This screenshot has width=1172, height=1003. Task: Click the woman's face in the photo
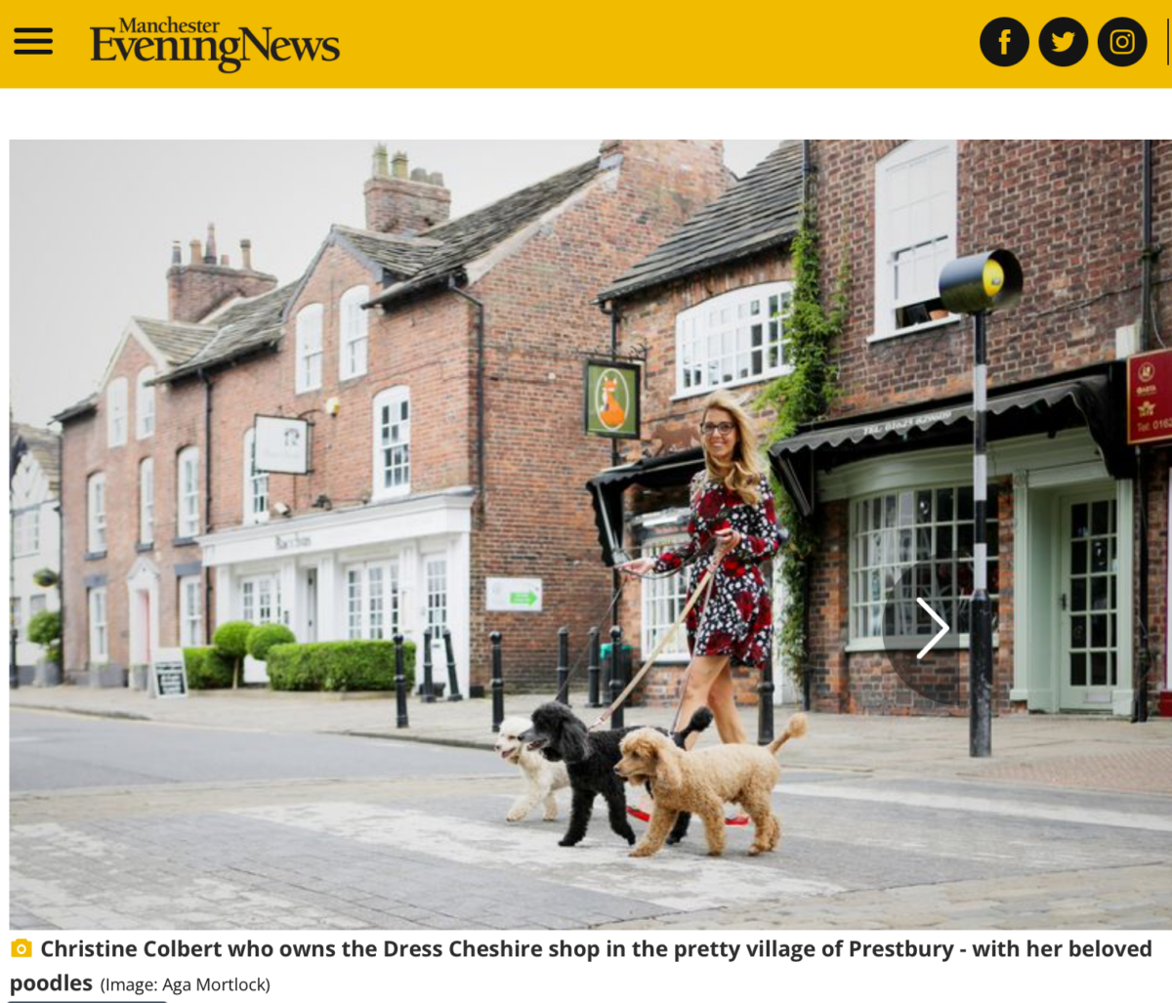pyautogui.click(x=718, y=427)
